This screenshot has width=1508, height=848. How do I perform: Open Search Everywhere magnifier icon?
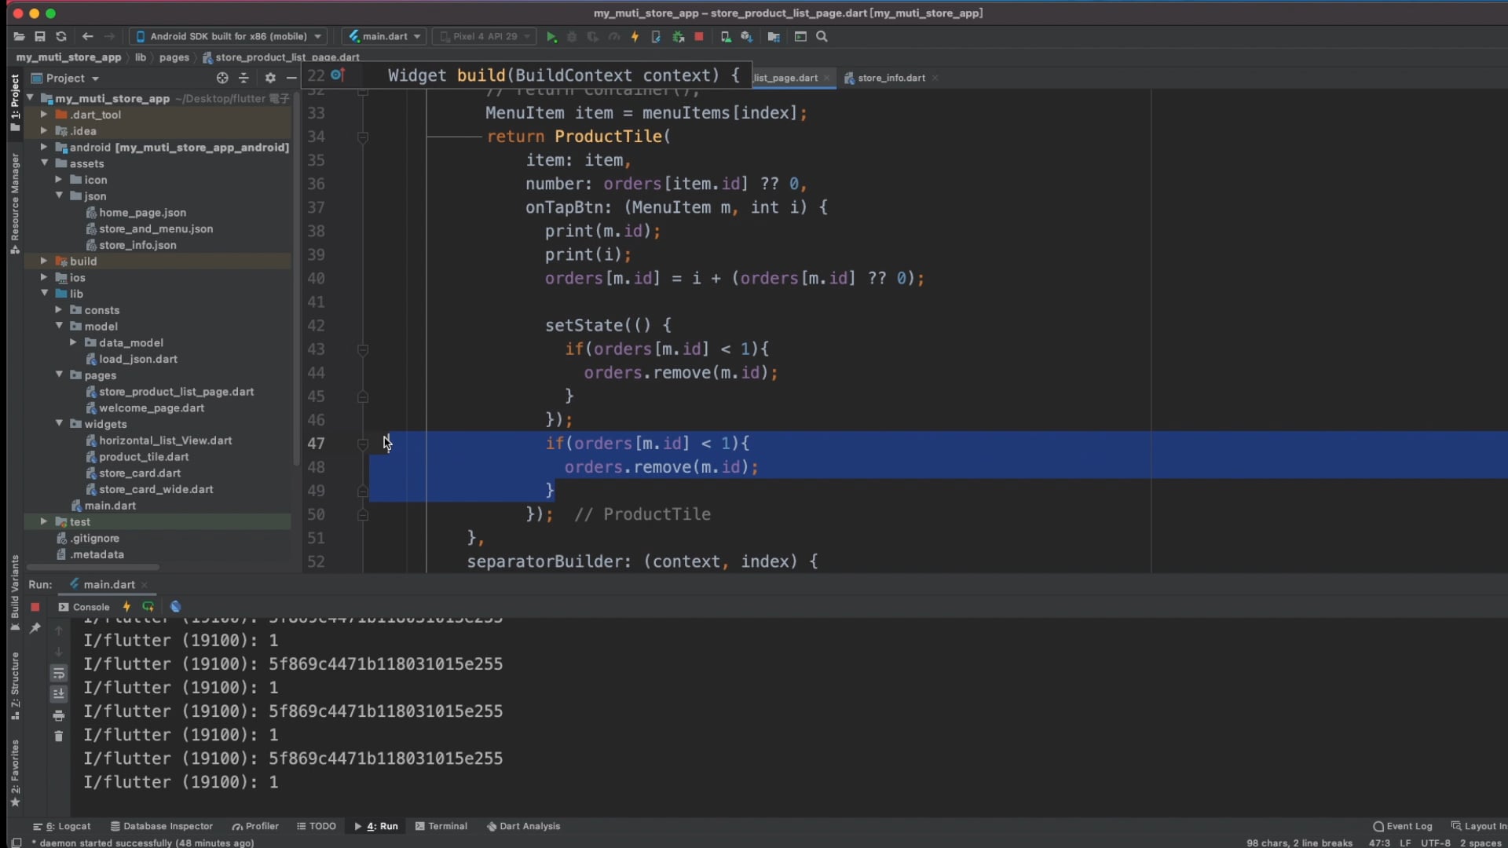[x=822, y=37]
